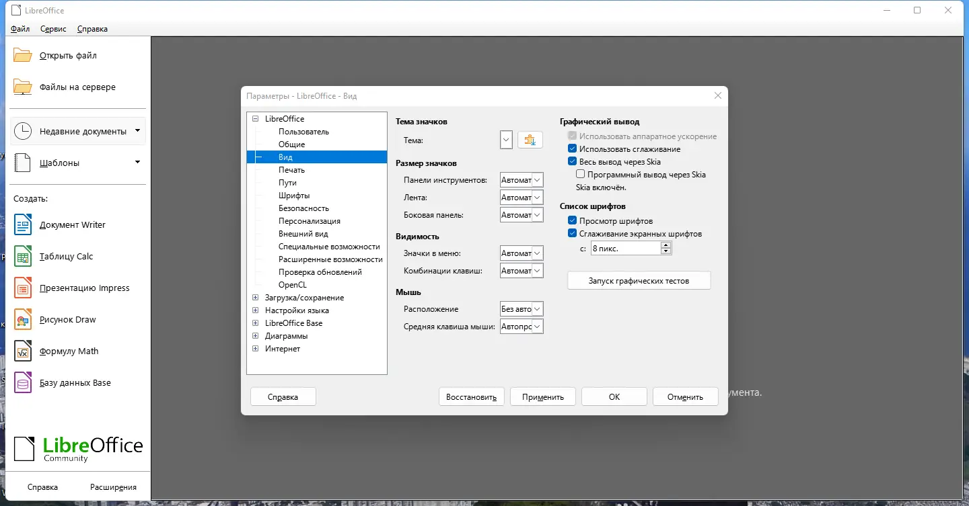Click the Remote Files folder icon
The image size is (969, 506).
tap(23, 87)
